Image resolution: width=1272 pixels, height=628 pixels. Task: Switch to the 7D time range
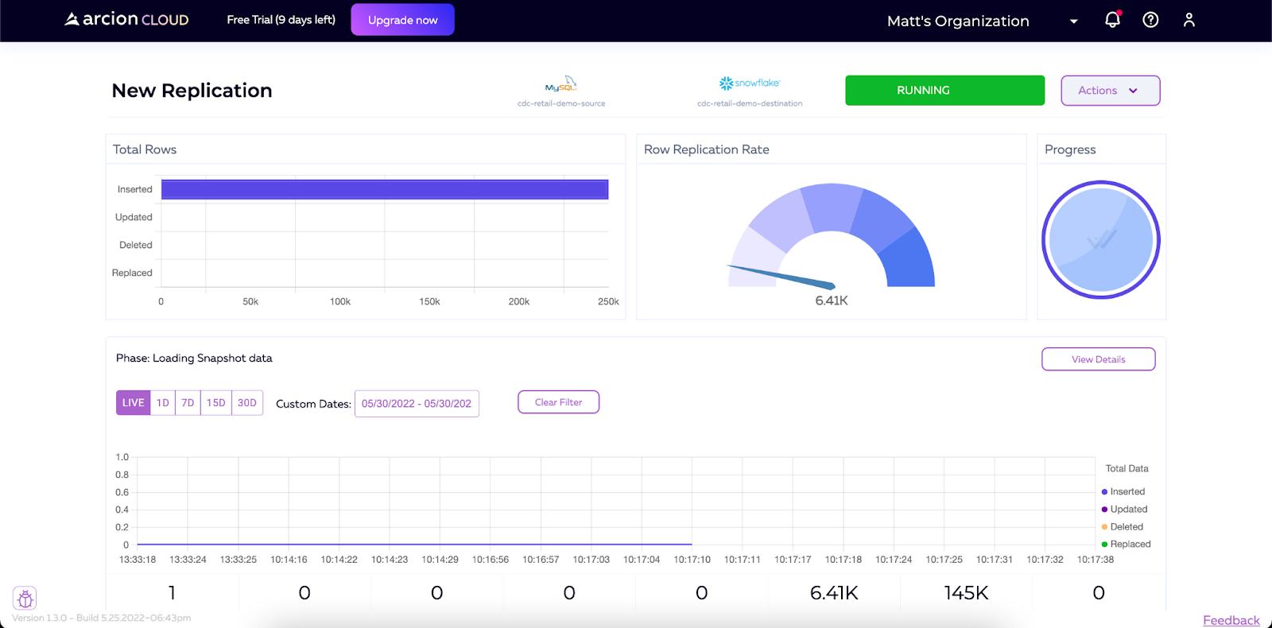pos(188,403)
